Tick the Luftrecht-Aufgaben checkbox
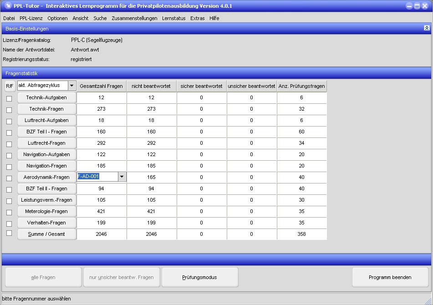The height and width of the screenshot is (305, 433). point(9,121)
